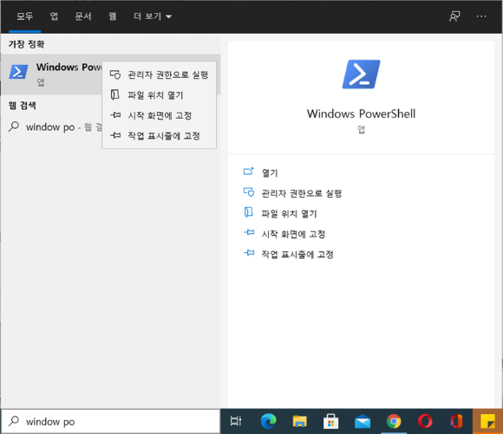The height and width of the screenshot is (434, 503).
Task: Choose 파일 위치 열기 in context menu
Action: point(159,95)
